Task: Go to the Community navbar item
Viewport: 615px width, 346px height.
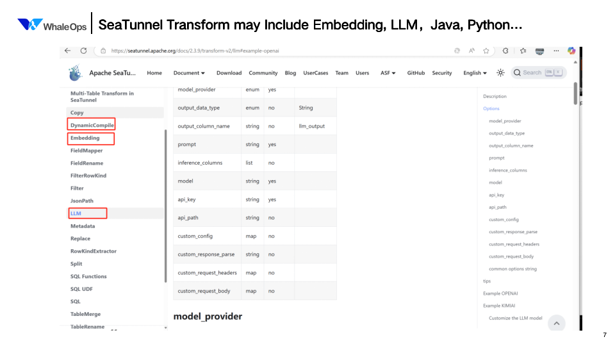Action: 263,73
